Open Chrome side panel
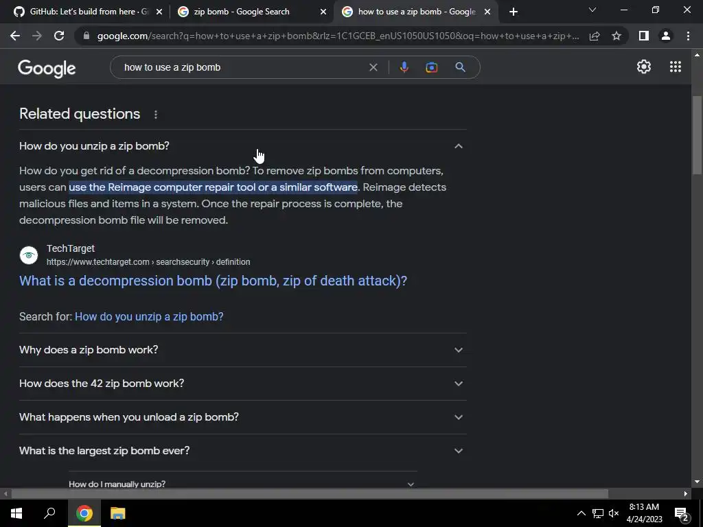This screenshot has height=527, width=703. pos(643,36)
